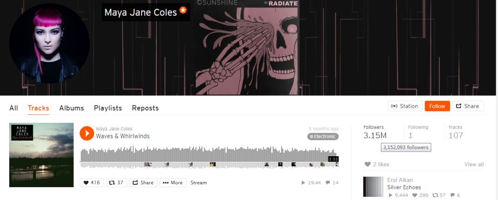Seek within the track waveform
Screen dimensions: 498x200
click(x=209, y=157)
